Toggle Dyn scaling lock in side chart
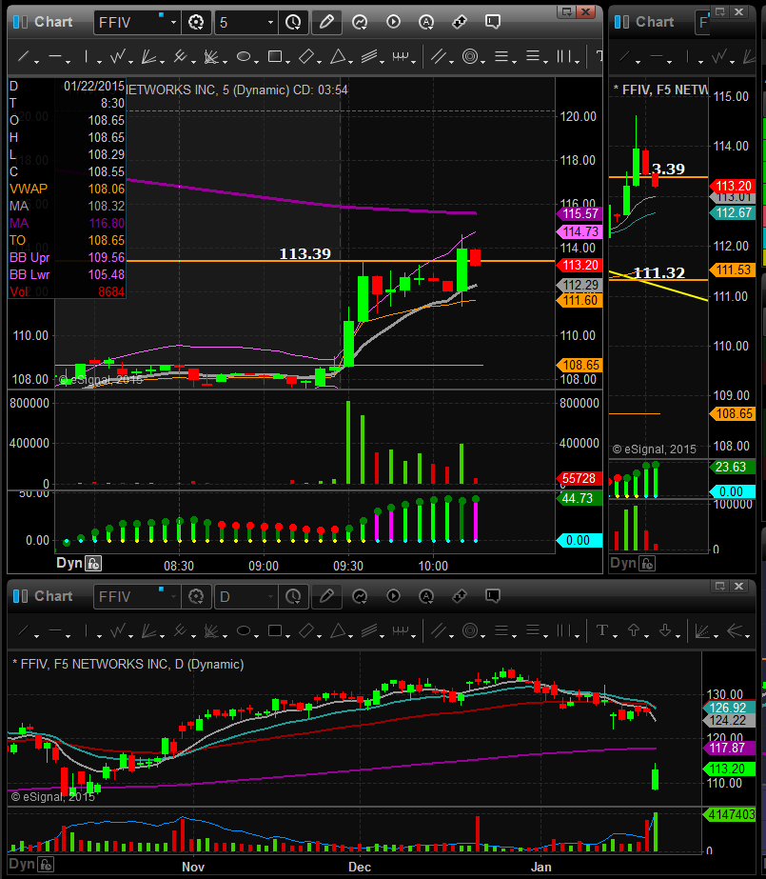Viewport: 766px width, 879px height. pos(647,564)
